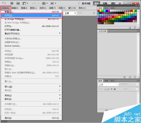
Task: Create new swatch of foreground color icon
Action: coord(130,28)
